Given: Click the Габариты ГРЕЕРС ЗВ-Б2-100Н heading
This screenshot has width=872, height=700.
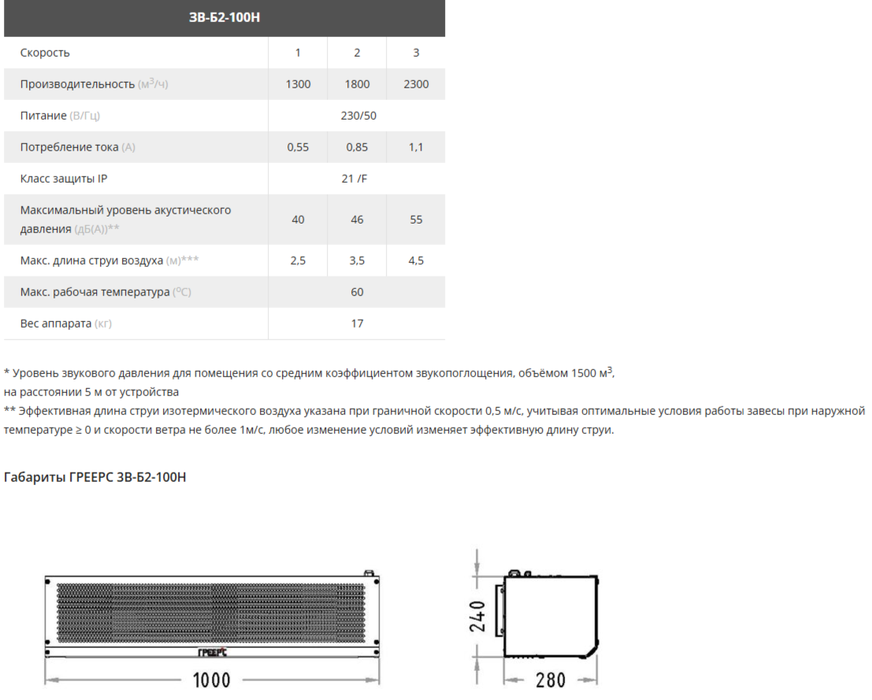Looking at the screenshot, I should (x=95, y=477).
